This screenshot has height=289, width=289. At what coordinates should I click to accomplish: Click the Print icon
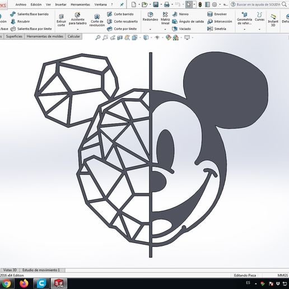click(167, 4)
